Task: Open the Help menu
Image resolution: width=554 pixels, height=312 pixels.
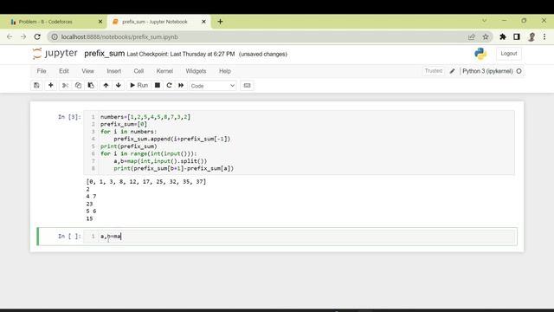Action: pyautogui.click(x=225, y=71)
